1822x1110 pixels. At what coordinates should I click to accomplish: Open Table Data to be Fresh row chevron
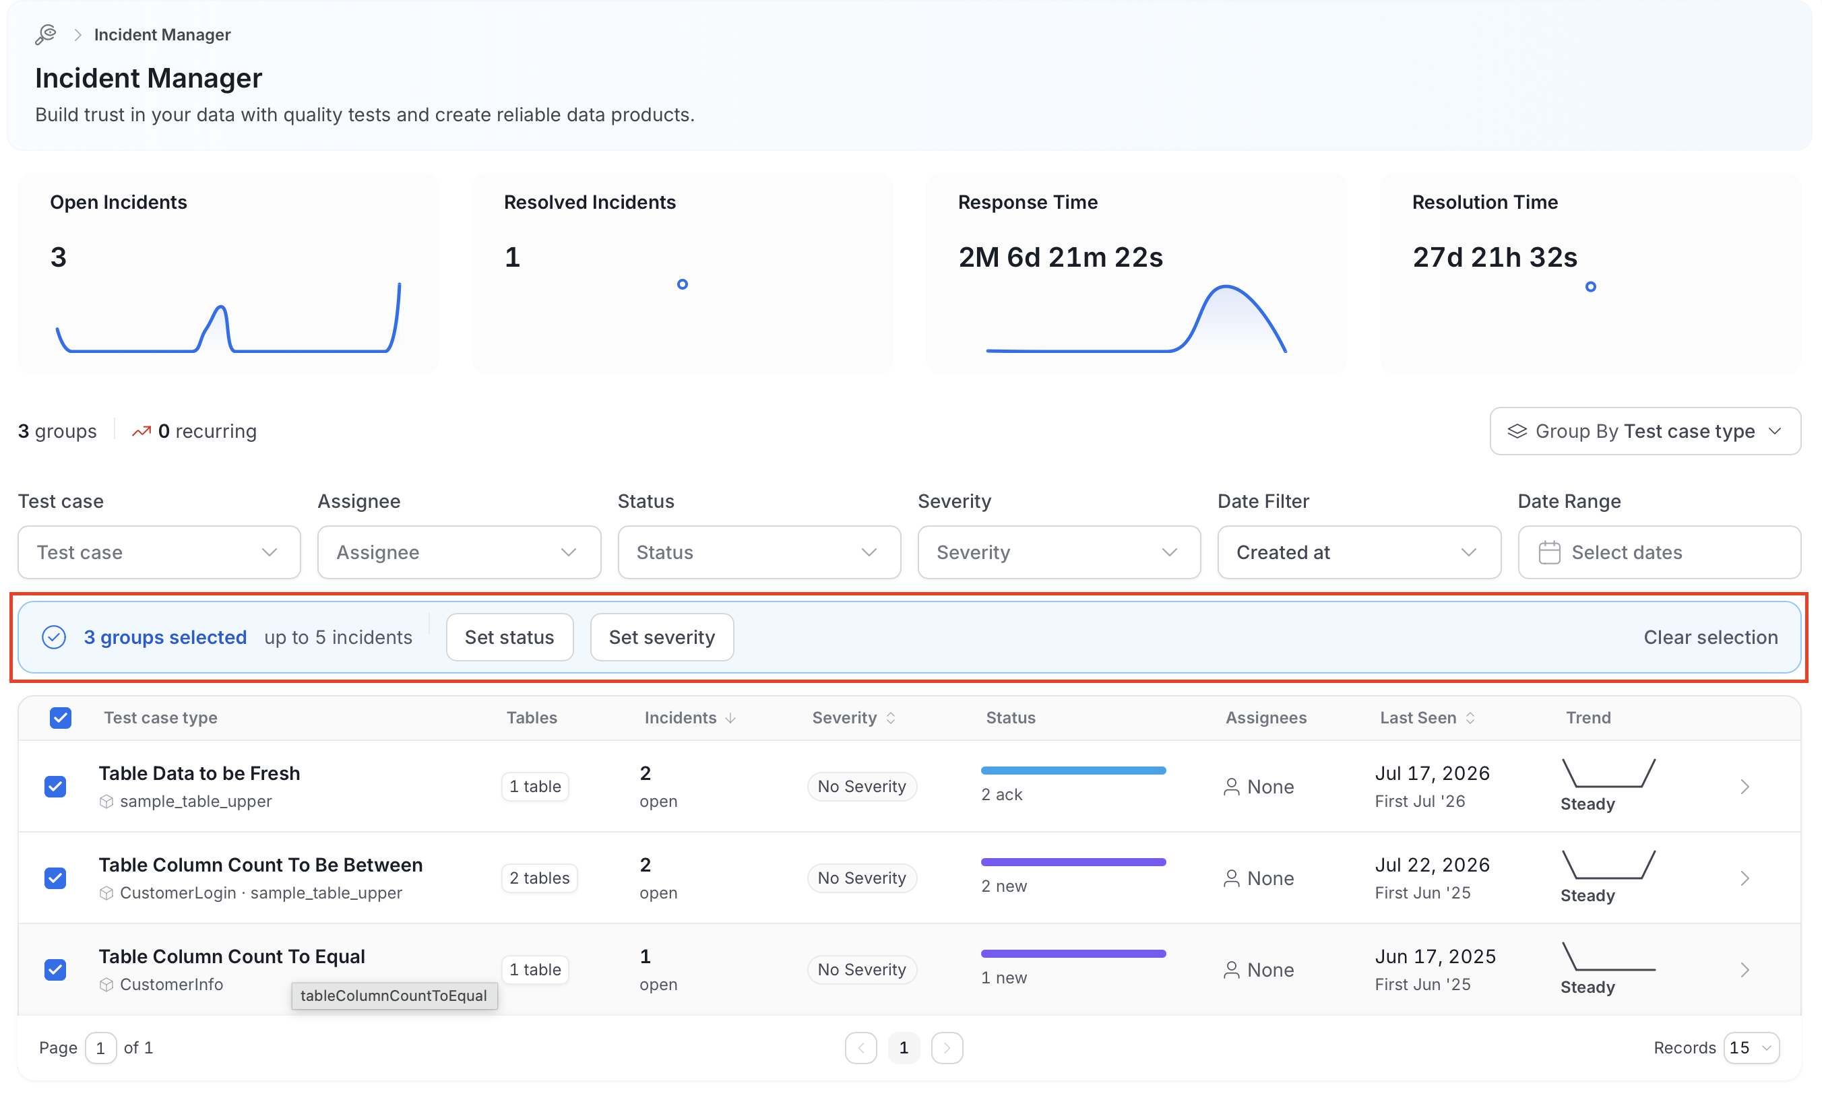click(1745, 786)
